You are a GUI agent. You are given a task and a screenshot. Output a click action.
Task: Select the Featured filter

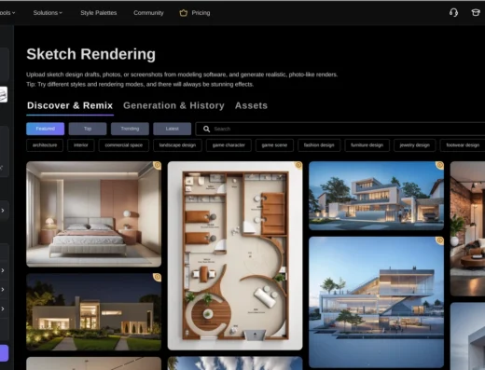(46, 129)
